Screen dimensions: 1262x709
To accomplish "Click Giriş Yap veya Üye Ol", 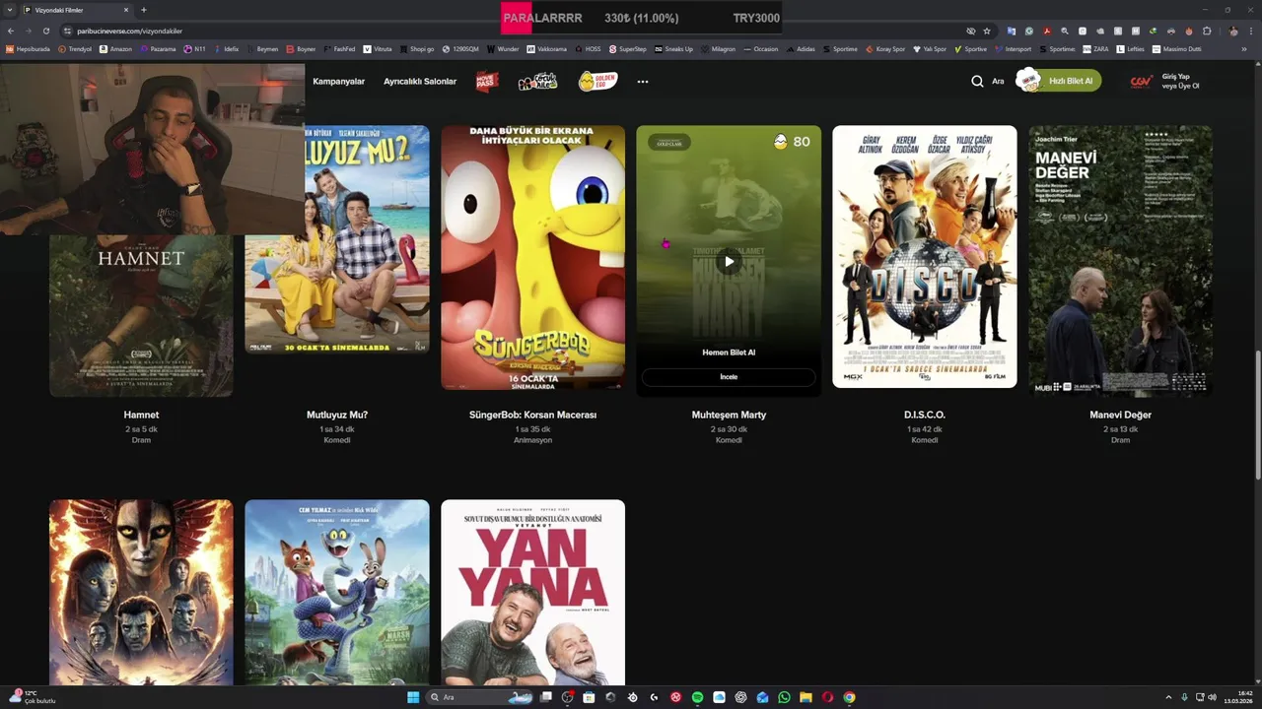I will (x=1180, y=81).
